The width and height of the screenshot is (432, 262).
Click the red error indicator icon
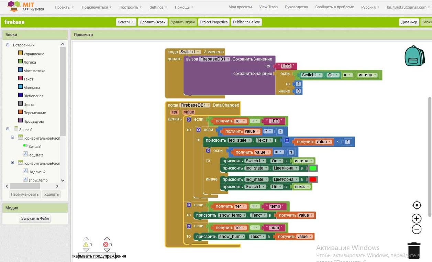pyautogui.click(x=106, y=244)
